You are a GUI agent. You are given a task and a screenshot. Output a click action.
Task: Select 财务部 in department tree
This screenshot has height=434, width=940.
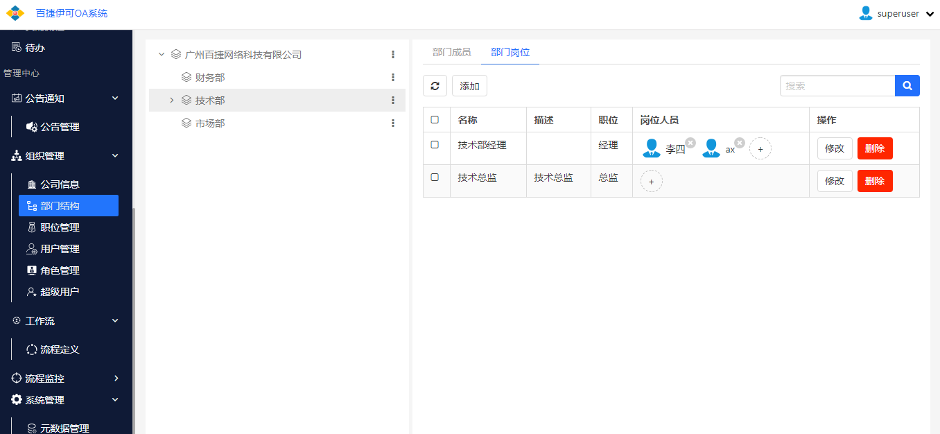click(210, 77)
